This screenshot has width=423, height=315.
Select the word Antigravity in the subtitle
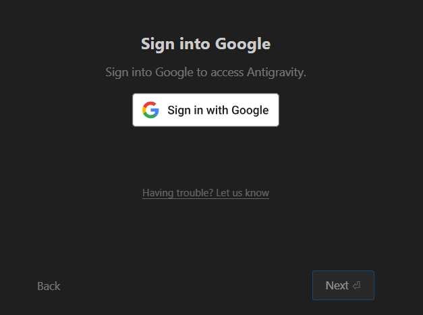pyautogui.click(x=275, y=72)
